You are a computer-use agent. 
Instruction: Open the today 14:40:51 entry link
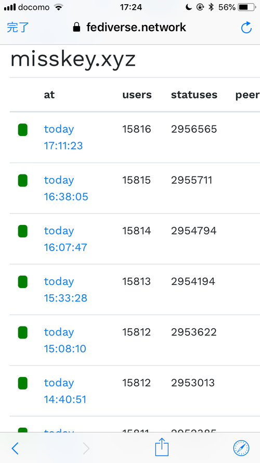click(65, 391)
